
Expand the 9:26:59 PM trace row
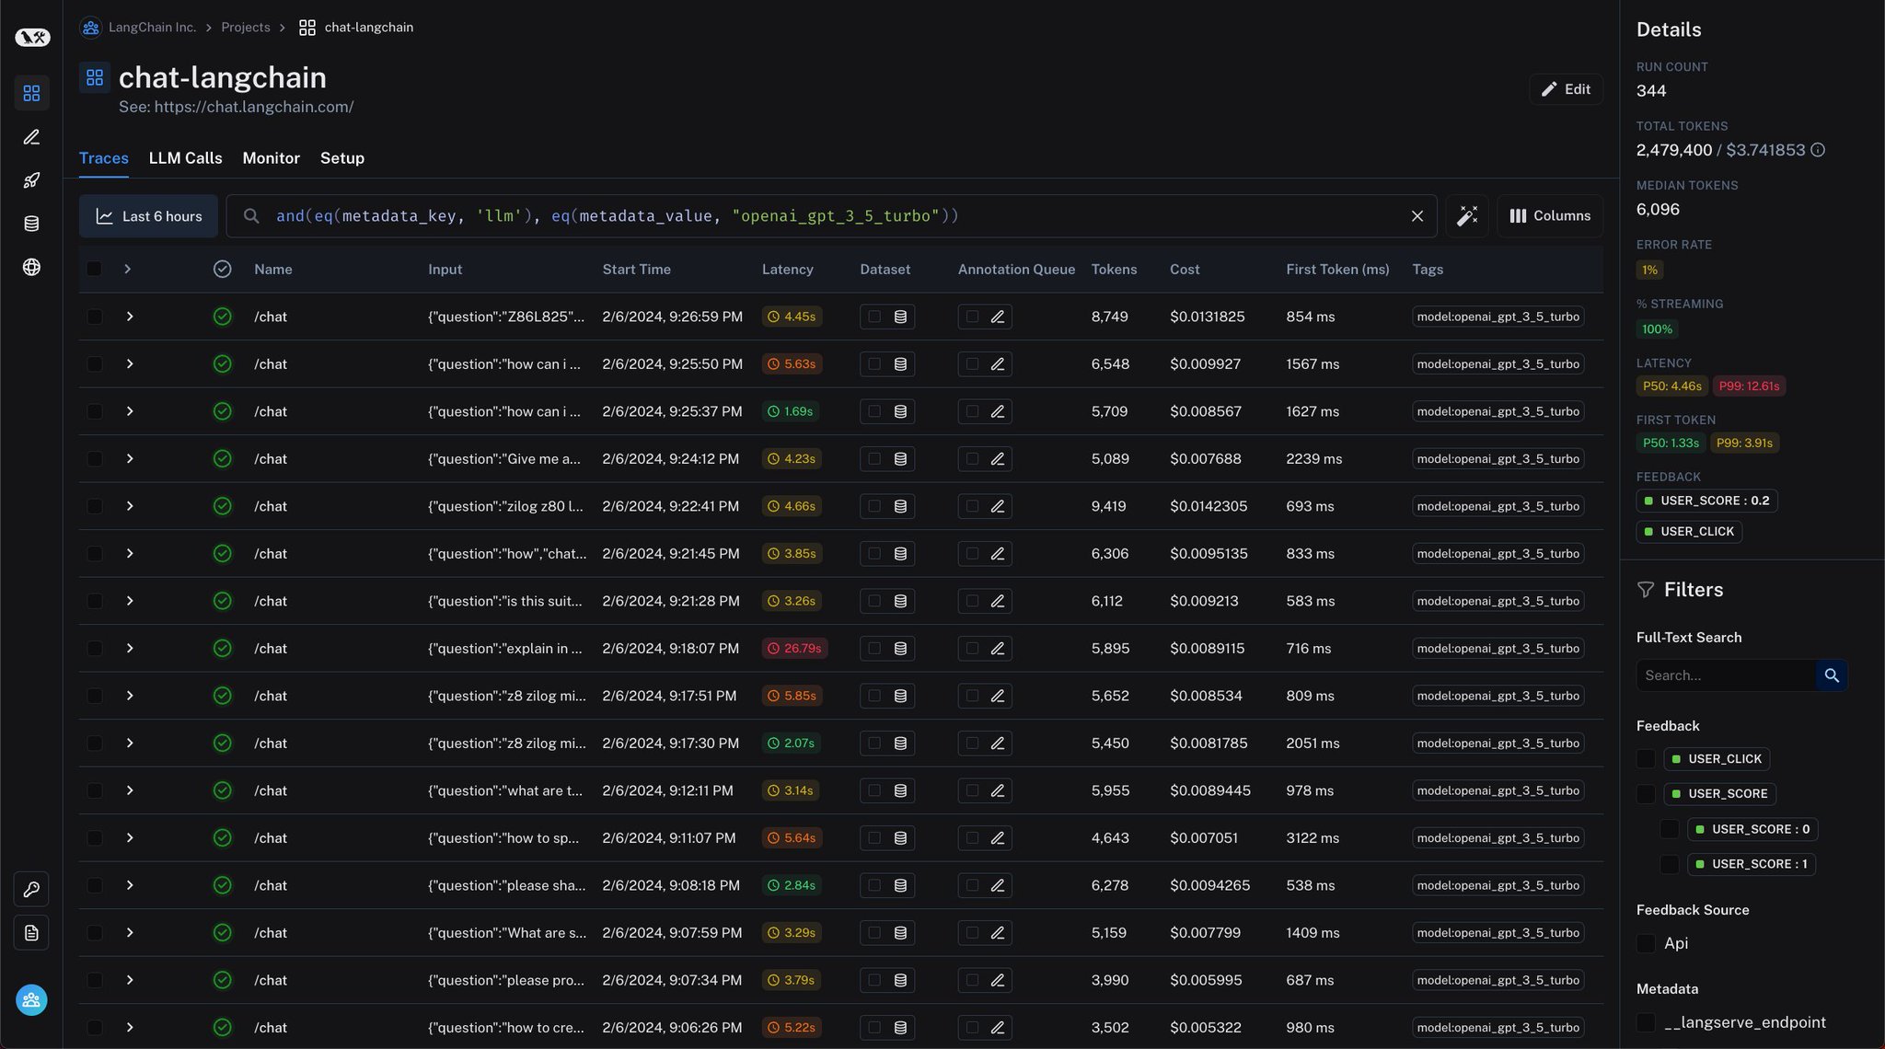(x=130, y=317)
